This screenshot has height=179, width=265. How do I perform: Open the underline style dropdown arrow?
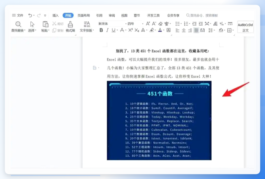click(x=117, y=30)
